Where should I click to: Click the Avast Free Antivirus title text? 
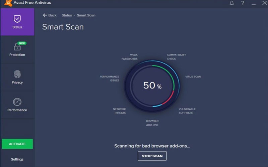click(x=32, y=3)
